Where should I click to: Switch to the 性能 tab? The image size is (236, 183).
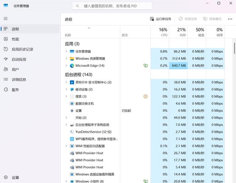tap(30, 39)
